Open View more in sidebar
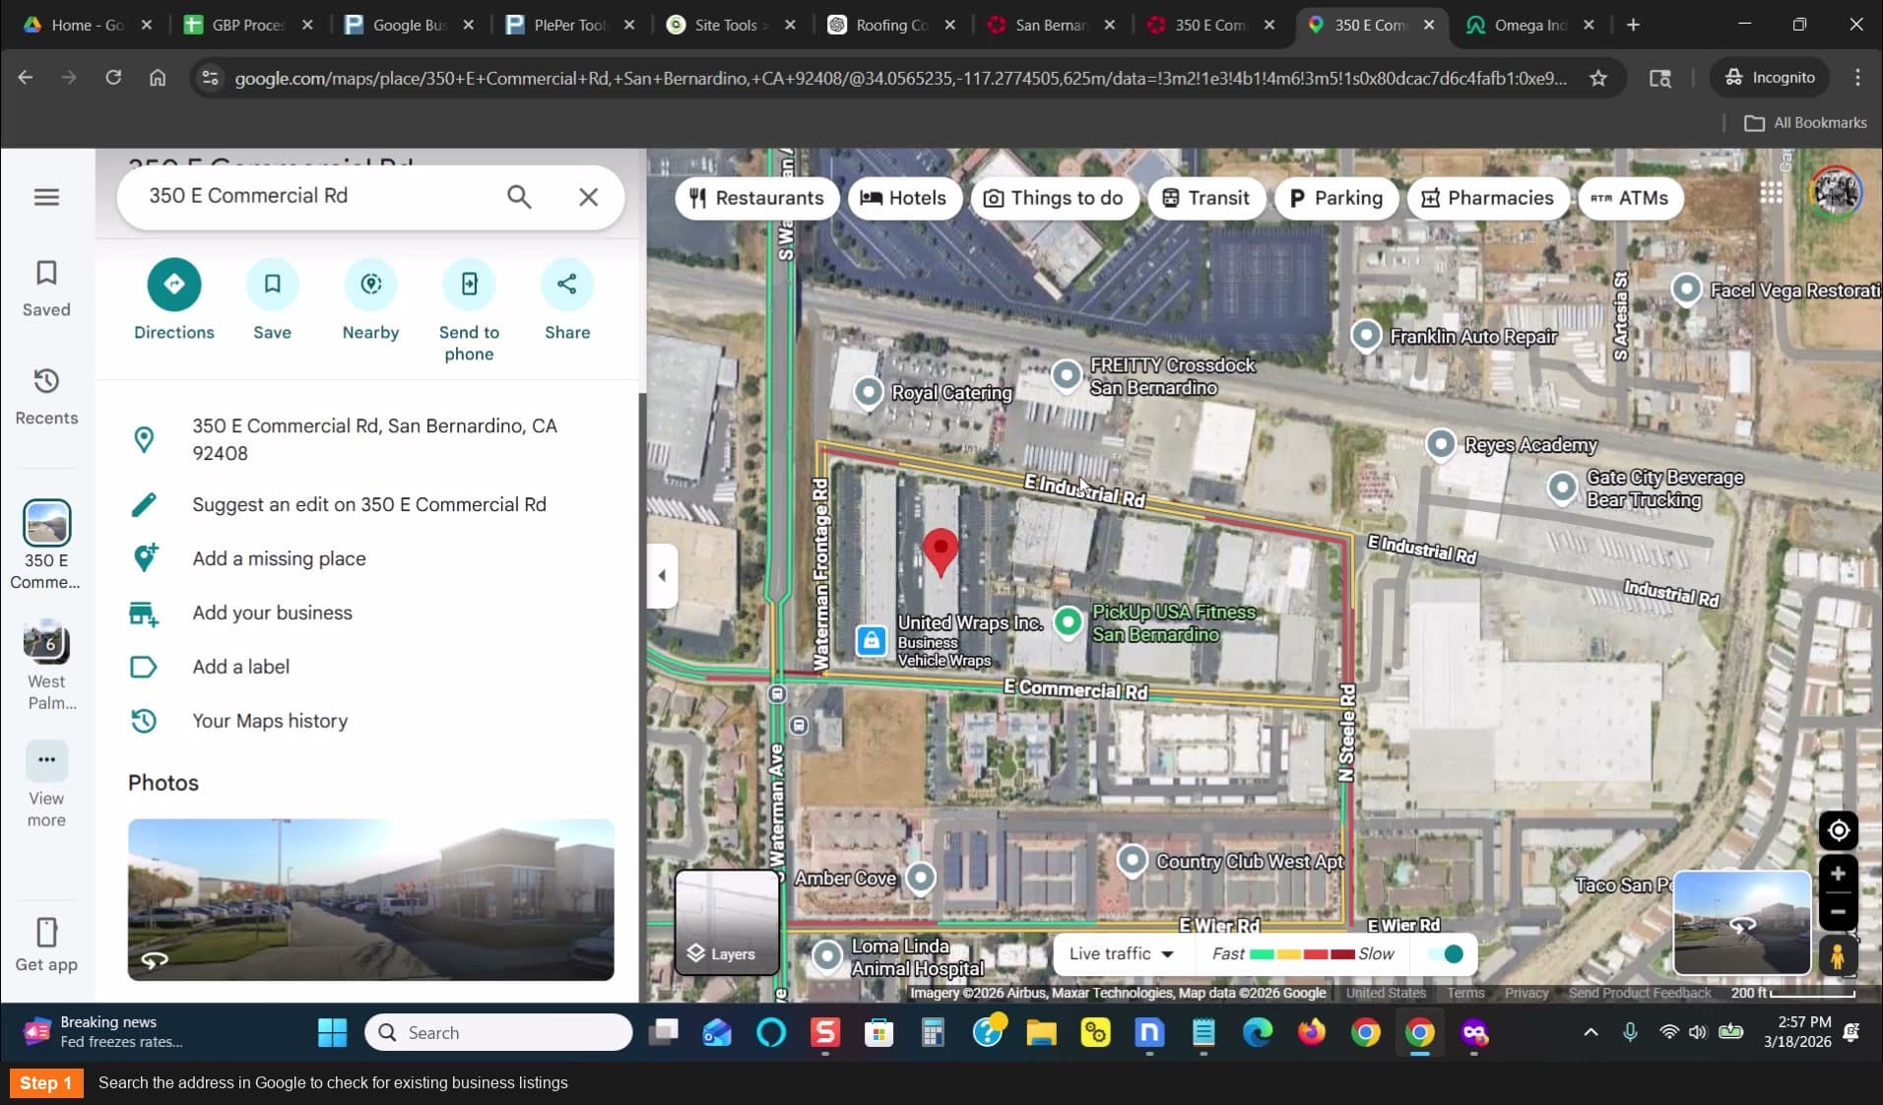Image resolution: width=1883 pixels, height=1105 pixels. coord(46,785)
